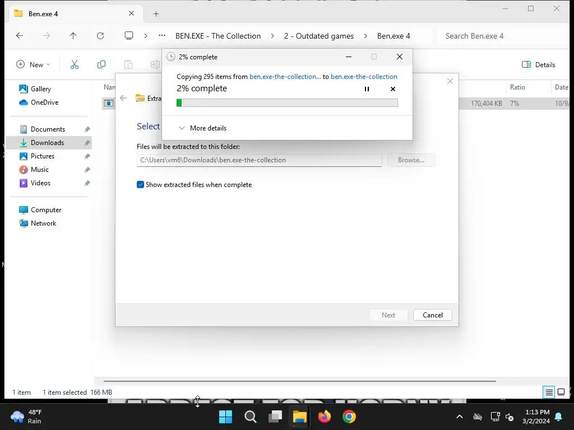
Task: Open OneDrive in the sidebar
Action: tap(44, 102)
